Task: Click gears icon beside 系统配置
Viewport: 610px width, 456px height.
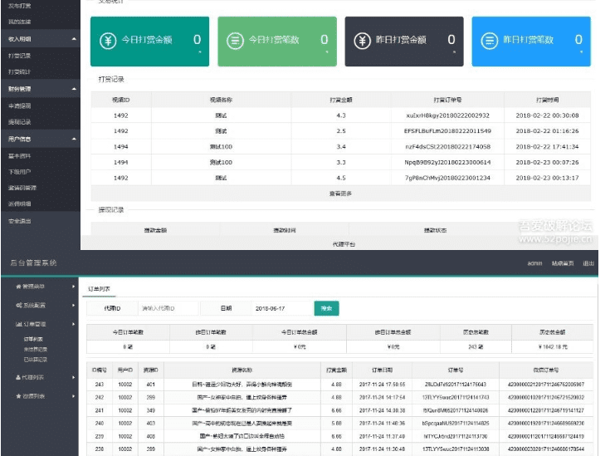Action: (18, 305)
